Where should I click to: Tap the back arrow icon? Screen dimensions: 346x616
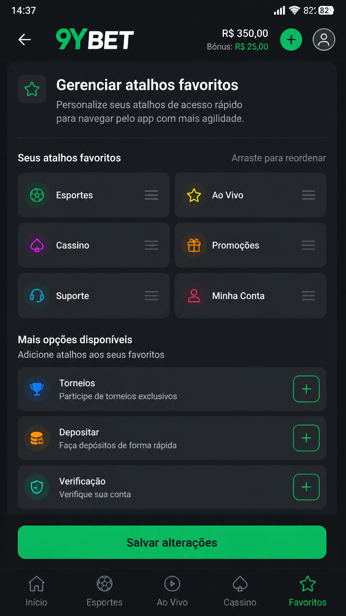(25, 39)
